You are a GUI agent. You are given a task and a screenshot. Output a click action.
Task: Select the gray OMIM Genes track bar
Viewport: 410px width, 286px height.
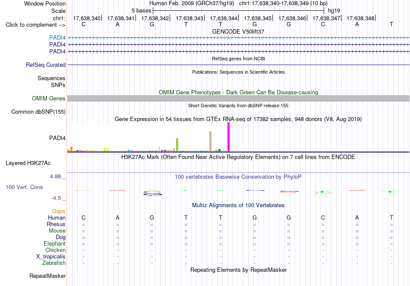(x=238, y=98)
